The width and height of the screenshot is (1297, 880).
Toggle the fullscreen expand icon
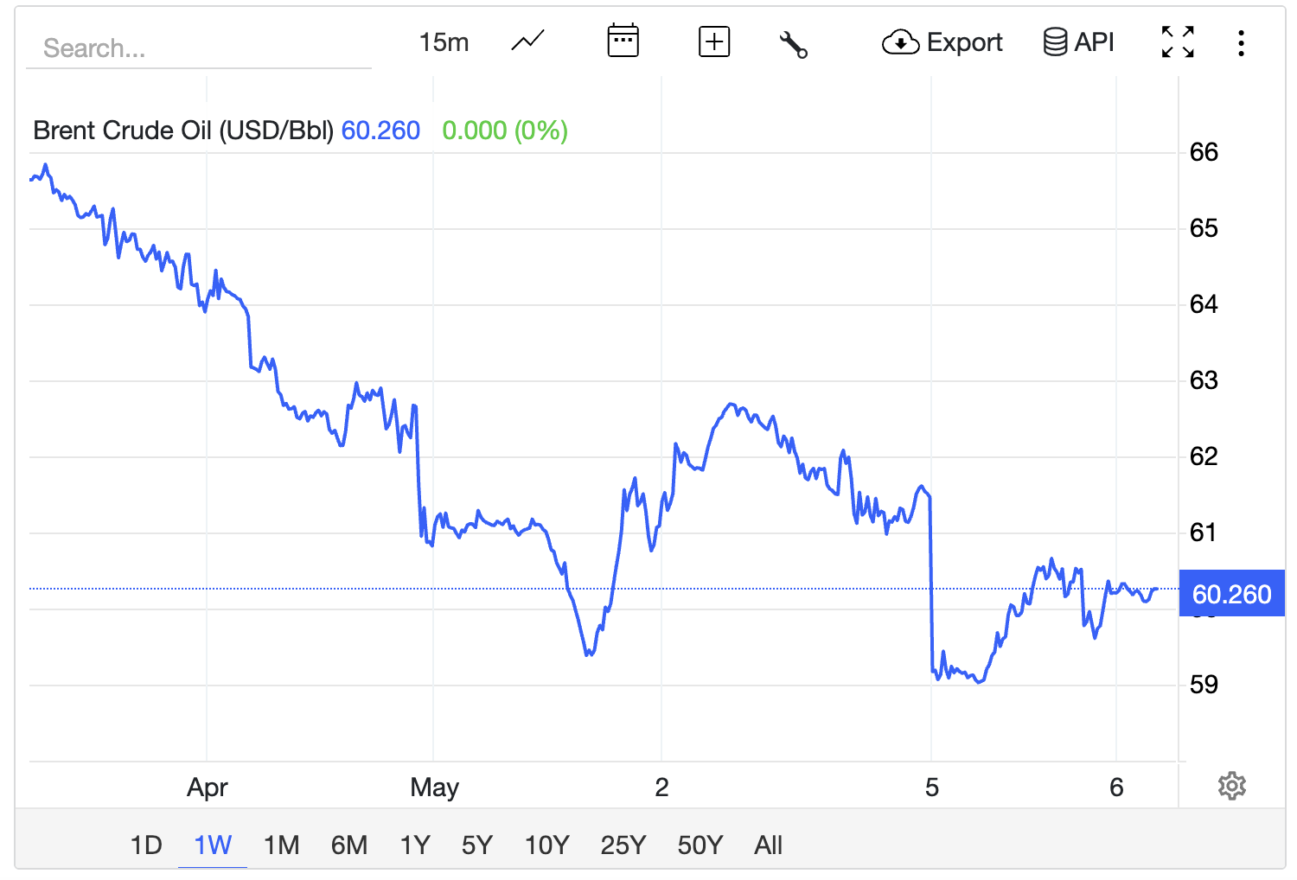pos(1178,42)
